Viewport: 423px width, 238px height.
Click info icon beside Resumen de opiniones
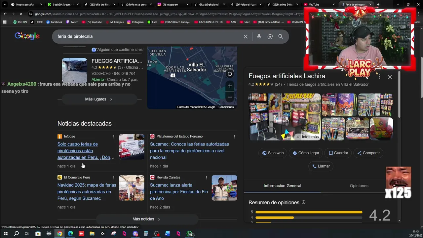coord(304,202)
